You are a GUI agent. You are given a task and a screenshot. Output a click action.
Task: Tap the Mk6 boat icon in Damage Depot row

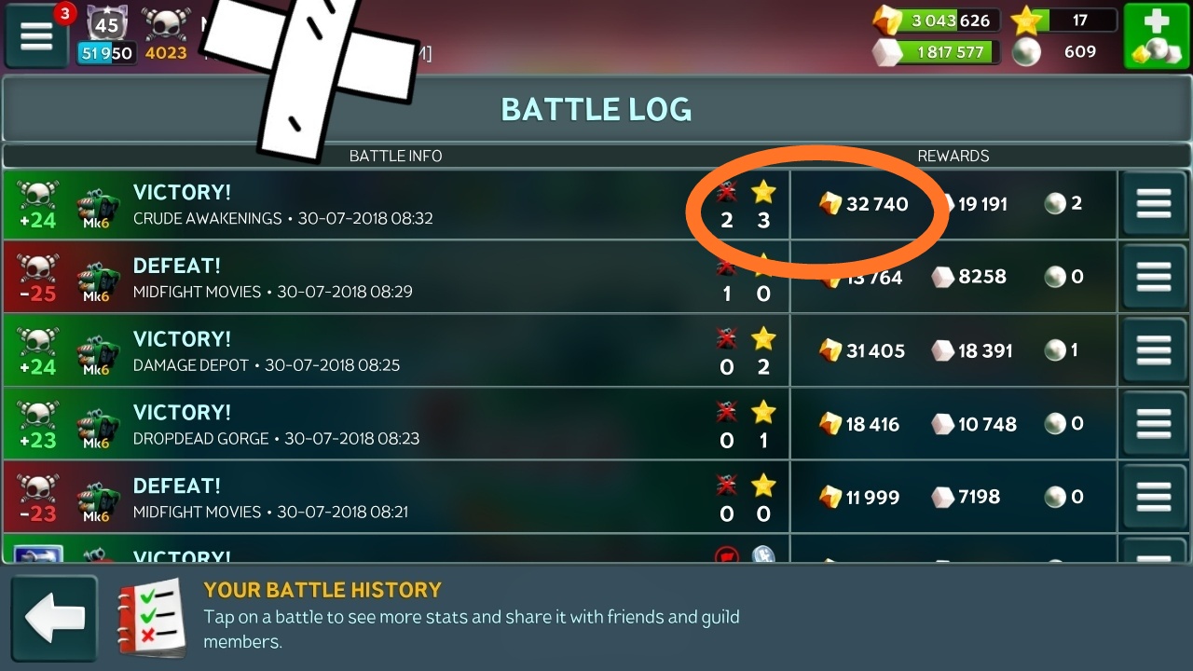(x=96, y=352)
